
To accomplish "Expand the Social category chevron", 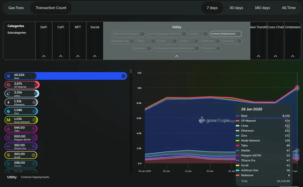I will pyautogui.click(x=95, y=56).
